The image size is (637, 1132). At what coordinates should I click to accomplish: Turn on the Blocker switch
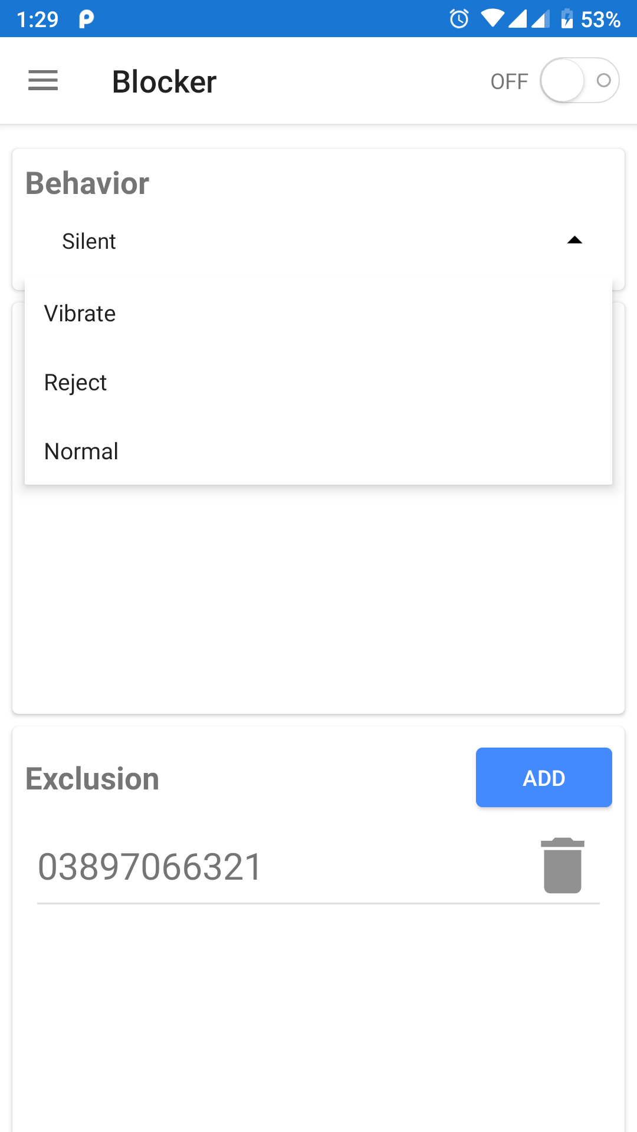(579, 81)
